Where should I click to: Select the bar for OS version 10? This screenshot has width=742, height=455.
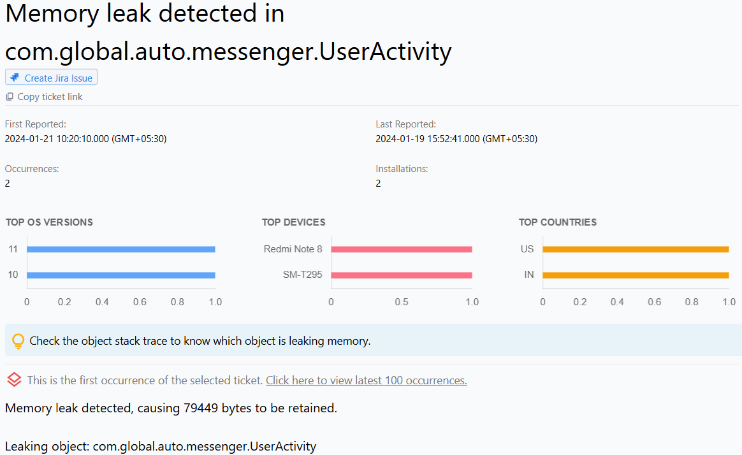click(121, 274)
